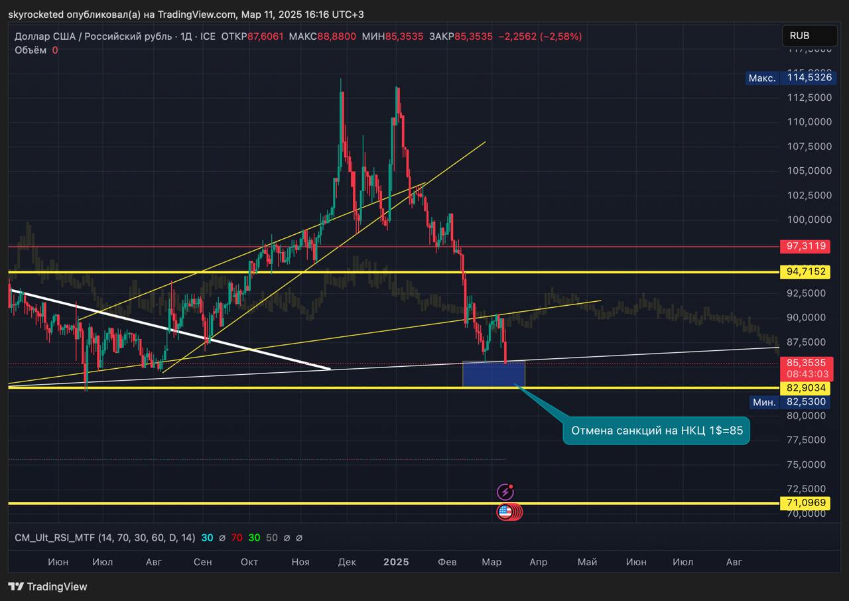Click the Май label on time axis

(587, 562)
